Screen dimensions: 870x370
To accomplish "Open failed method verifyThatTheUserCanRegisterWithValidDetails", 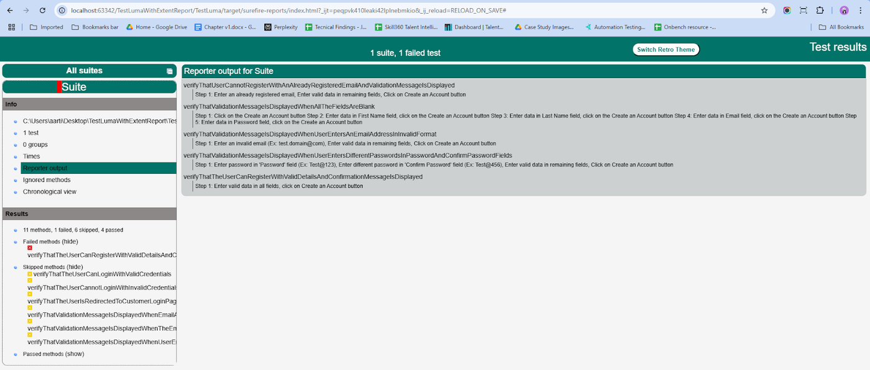I will pos(102,255).
